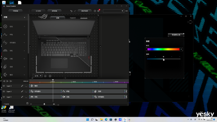Viewport: 217px width, 122px height.
Task: Click the timeline zoom-in large triangle
Action: (x=54, y=104)
